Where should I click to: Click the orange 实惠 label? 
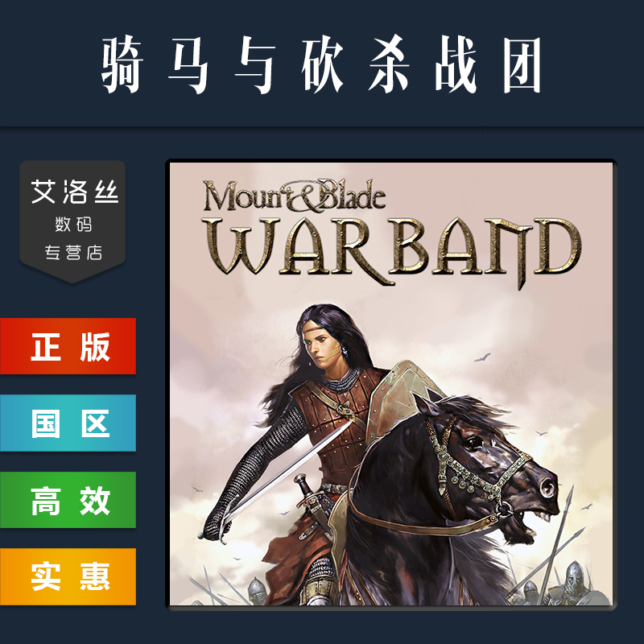[x=68, y=576]
